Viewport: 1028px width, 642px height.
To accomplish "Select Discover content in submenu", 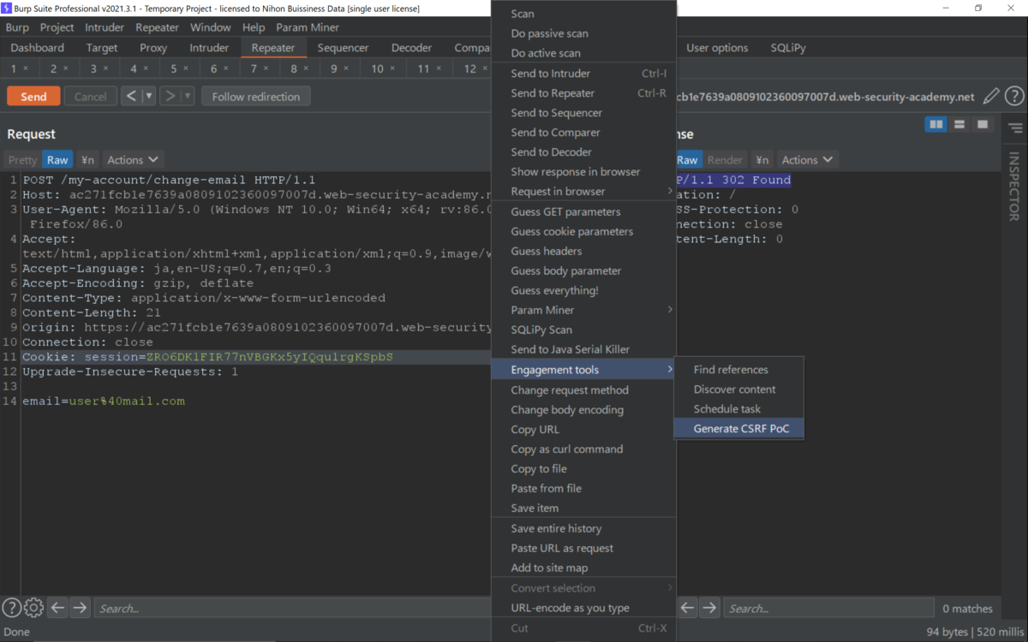I will 739,389.
